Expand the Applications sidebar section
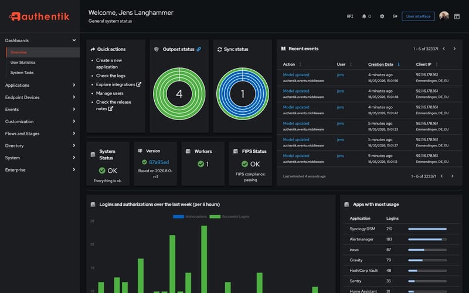Screen dimensions: 469x293 40,85
